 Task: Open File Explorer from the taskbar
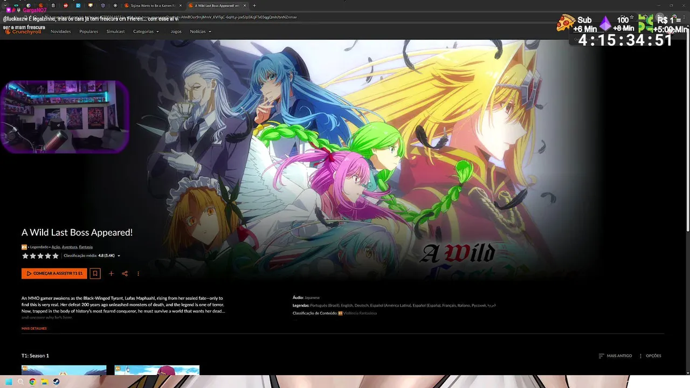[x=44, y=382]
